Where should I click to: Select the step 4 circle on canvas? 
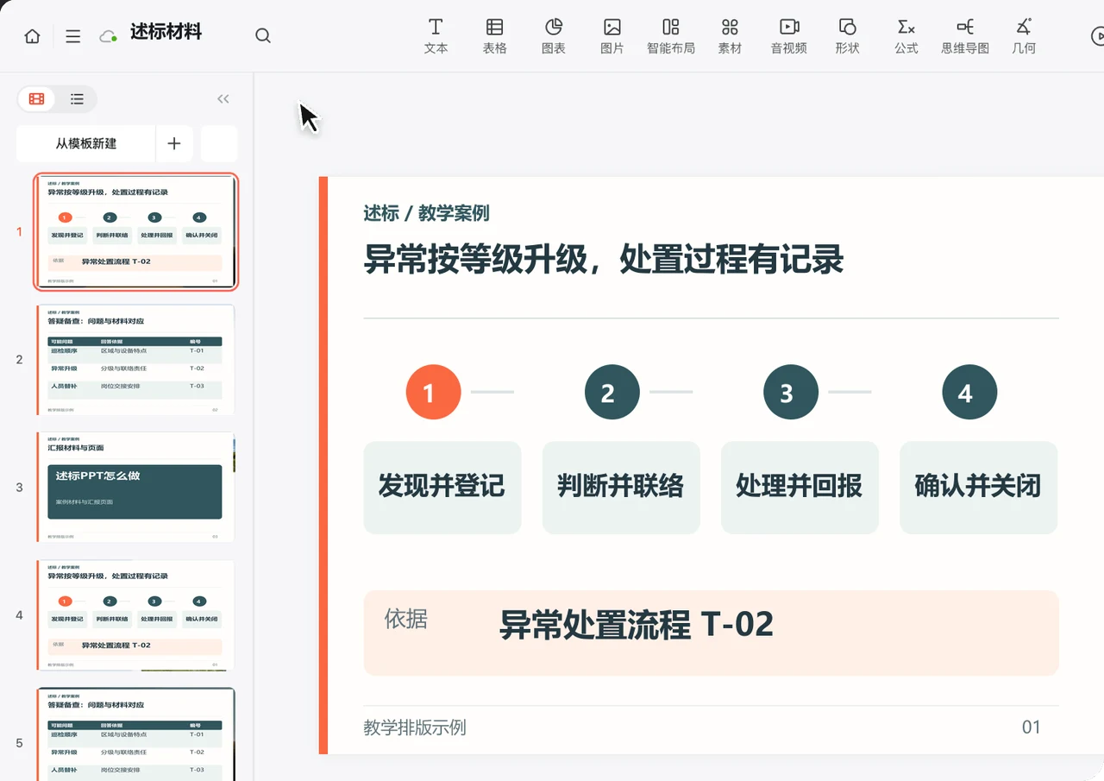[969, 393]
